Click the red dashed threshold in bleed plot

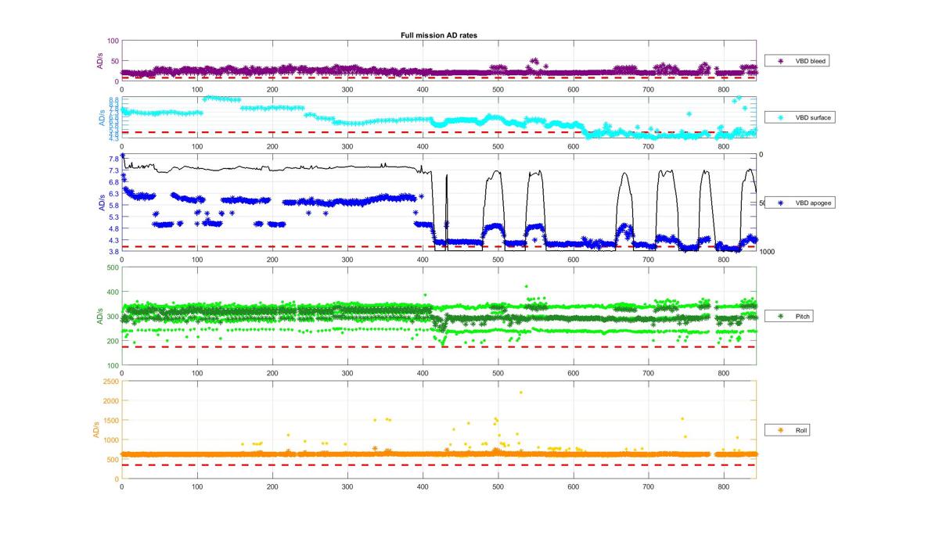click(438, 77)
